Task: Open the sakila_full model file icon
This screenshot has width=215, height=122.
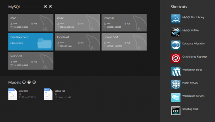Action: click(x=48, y=94)
